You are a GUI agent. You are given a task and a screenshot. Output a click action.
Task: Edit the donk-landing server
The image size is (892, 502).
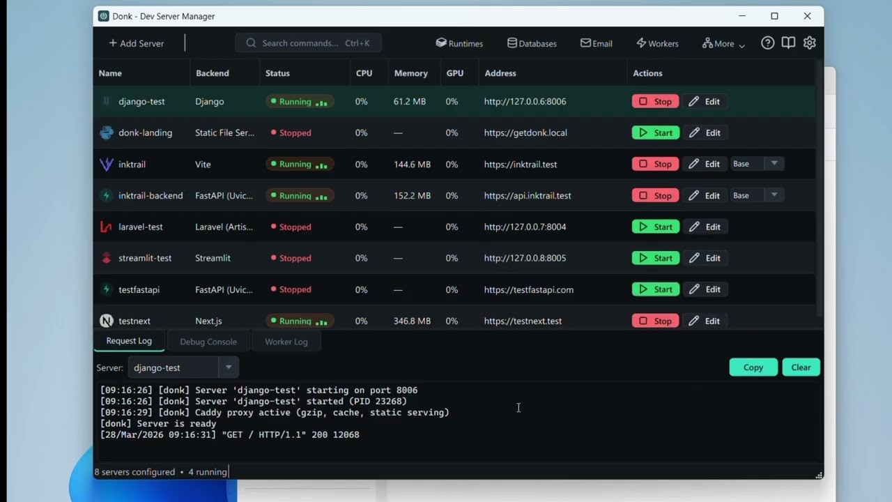point(705,132)
